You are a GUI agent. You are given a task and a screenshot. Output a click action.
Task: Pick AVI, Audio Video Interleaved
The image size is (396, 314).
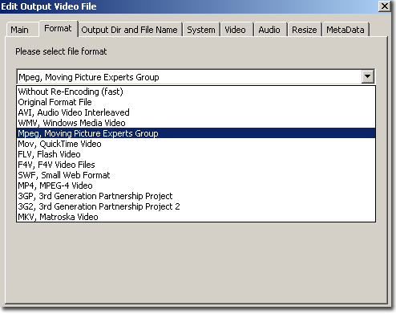pos(196,112)
